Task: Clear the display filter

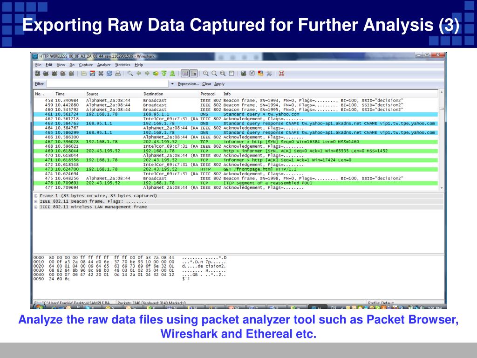Action: pos(206,84)
